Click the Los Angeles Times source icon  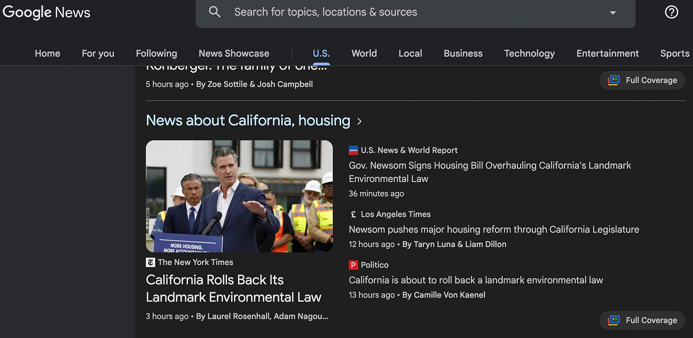pos(353,214)
